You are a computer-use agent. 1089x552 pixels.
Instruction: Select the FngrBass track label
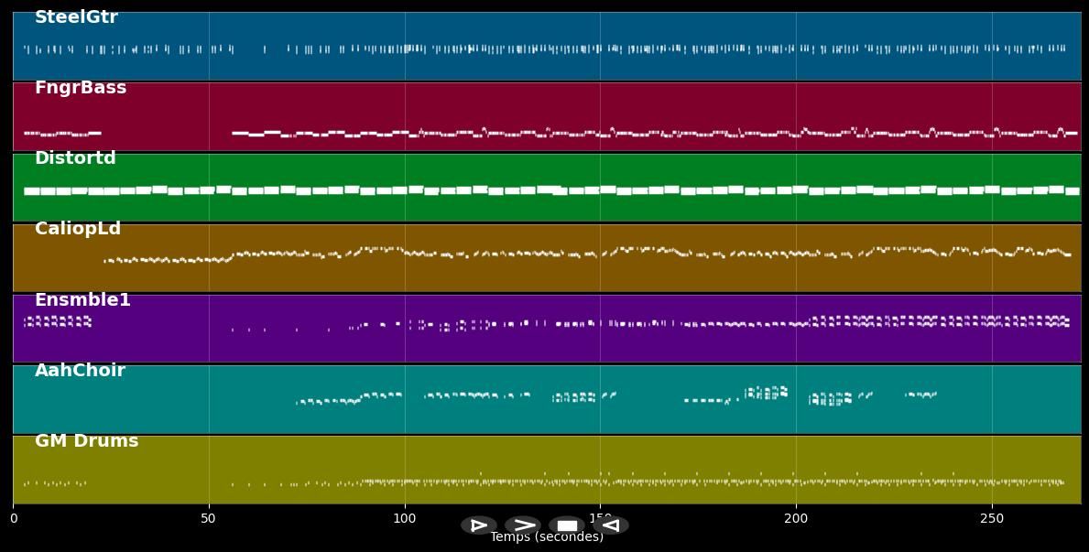point(81,88)
